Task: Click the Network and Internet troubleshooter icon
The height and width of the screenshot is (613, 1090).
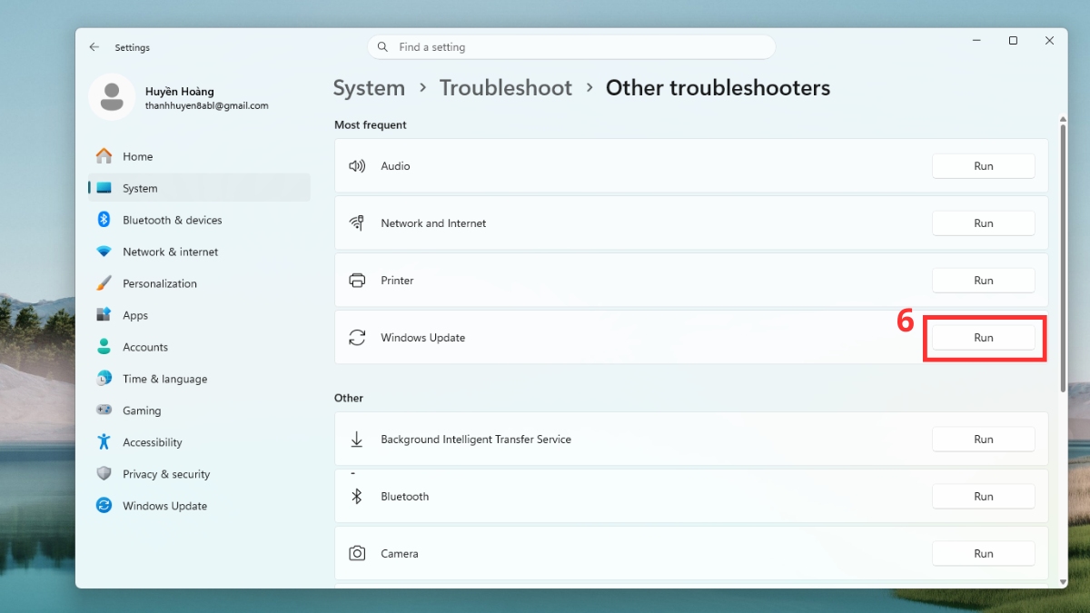Action: (357, 223)
